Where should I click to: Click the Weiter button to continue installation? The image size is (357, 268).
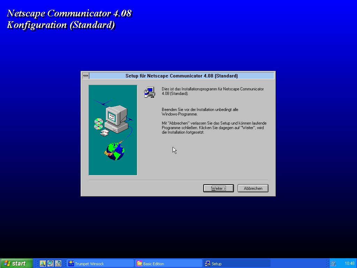pos(218,188)
